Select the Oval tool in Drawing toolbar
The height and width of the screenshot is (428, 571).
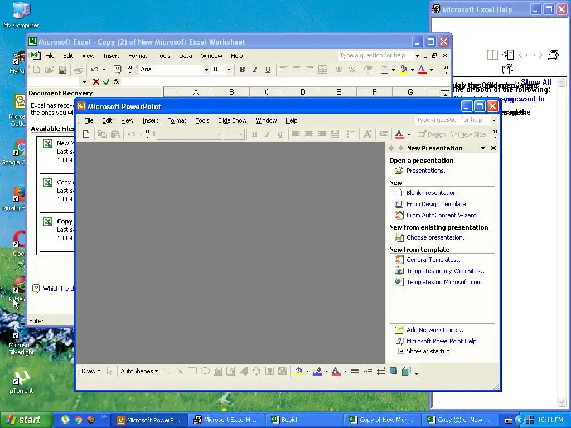[x=205, y=371]
